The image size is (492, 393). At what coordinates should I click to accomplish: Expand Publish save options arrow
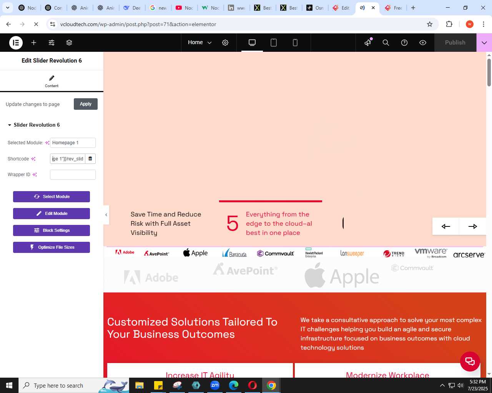pyautogui.click(x=484, y=43)
